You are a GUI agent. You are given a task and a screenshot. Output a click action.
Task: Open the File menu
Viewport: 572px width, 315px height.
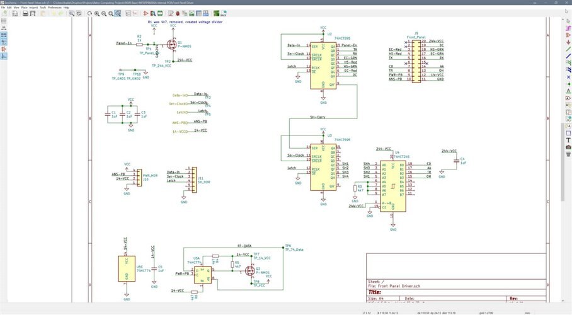[3, 8]
